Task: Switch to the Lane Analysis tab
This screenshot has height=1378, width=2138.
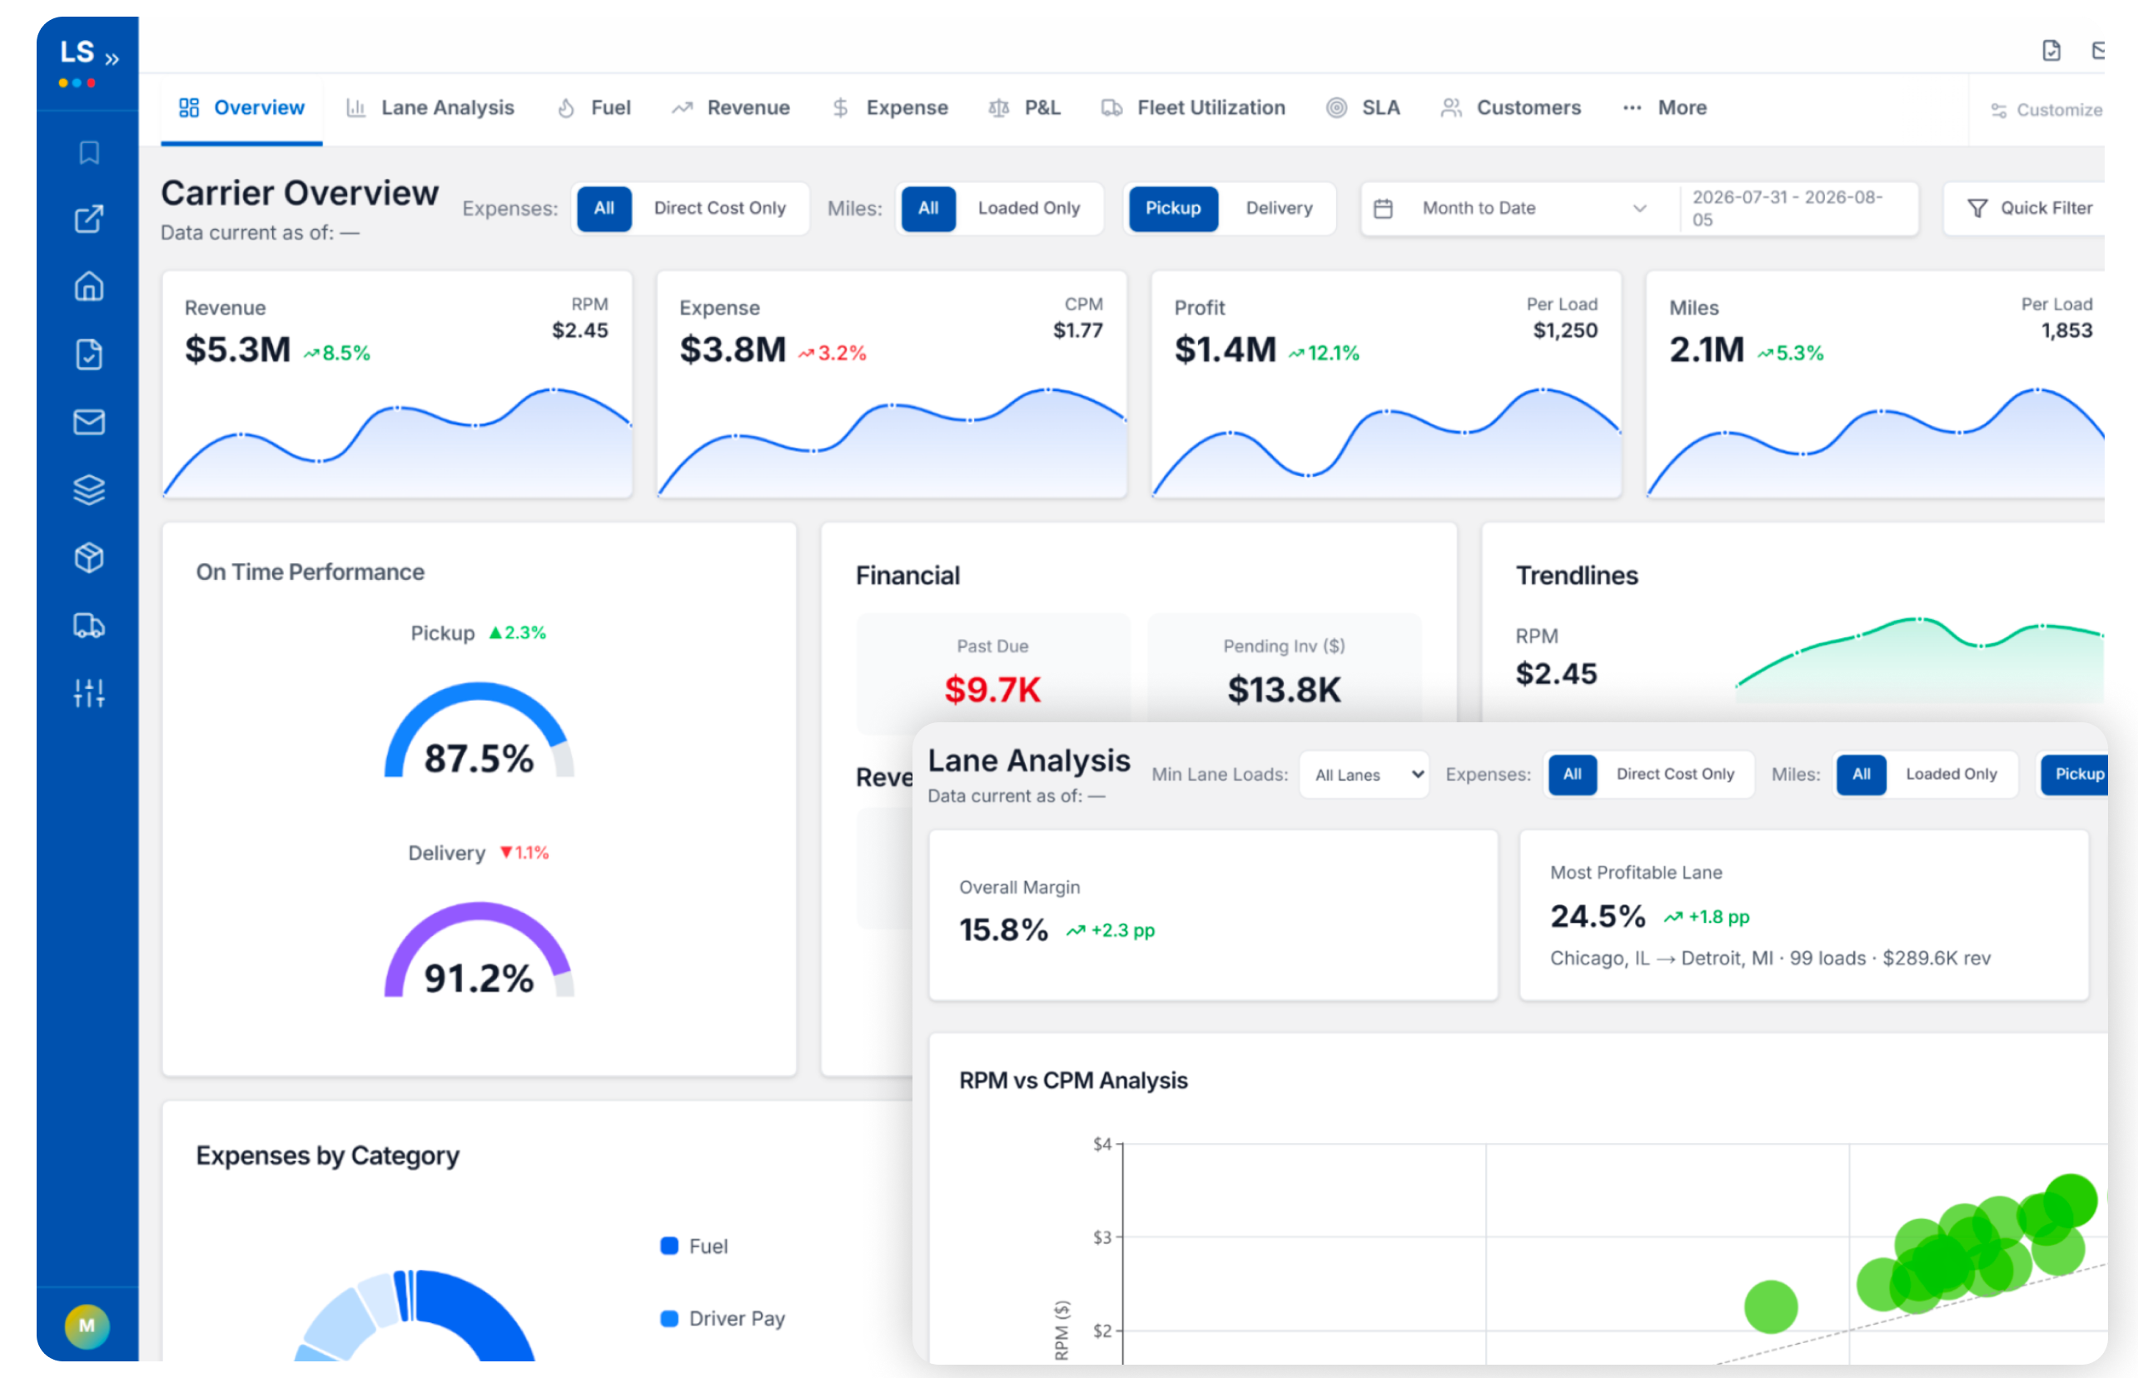Action: click(x=430, y=108)
